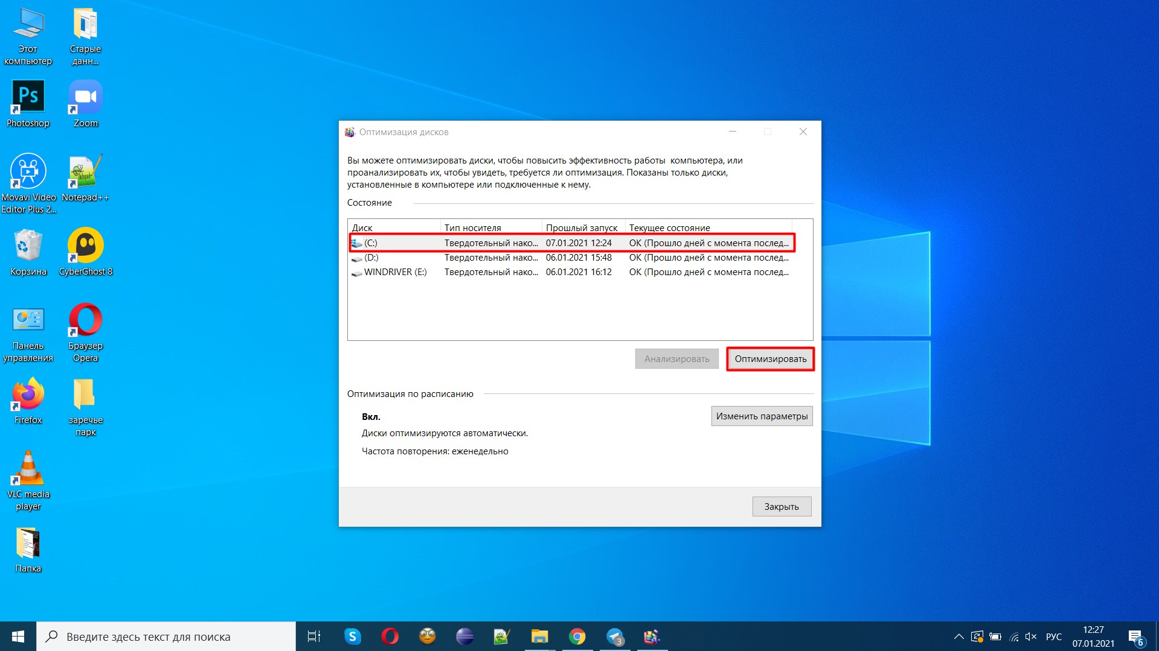Open the Zoom desktop icon
1159x651 pixels.
(85, 104)
